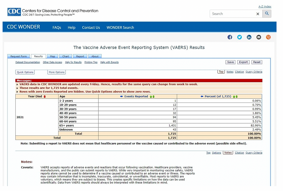The width and height of the screenshot is (283, 191).
Task: Click the CDC logo in the header
Action: pyautogui.click(x=14, y=12)
